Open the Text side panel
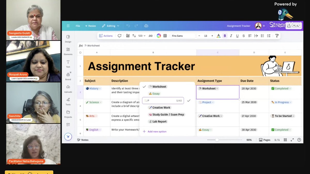The height and width of the screenshot is (174, 310). (68, 64)
